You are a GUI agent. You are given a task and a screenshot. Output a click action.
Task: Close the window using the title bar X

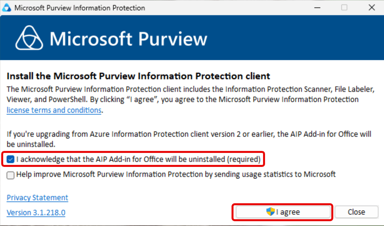[x=371, y=8]
